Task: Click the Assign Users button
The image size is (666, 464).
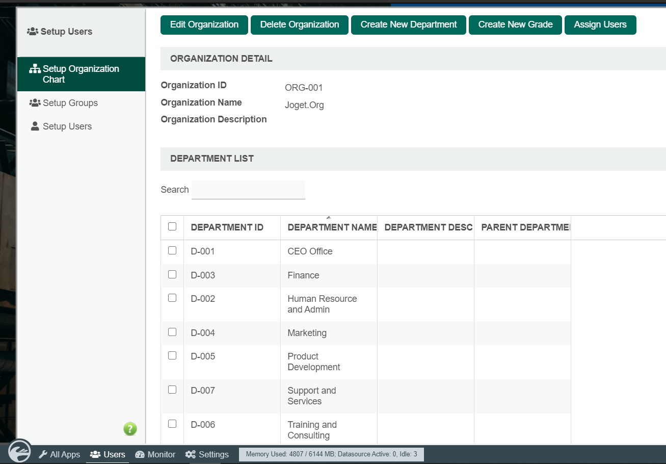Action: (x=600, y=25)
